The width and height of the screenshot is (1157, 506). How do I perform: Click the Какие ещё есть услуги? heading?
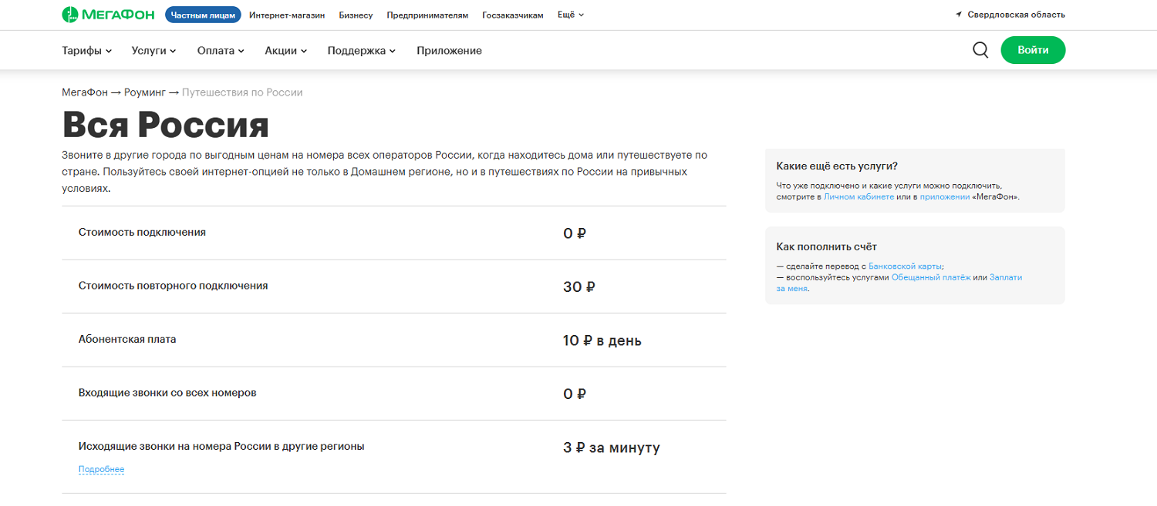[837, 166]
